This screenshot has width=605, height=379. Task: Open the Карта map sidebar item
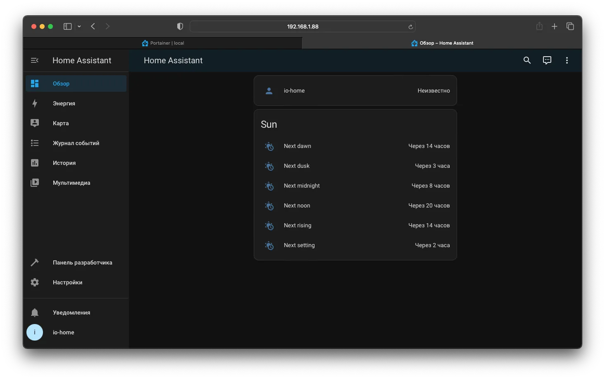(76, 123)
